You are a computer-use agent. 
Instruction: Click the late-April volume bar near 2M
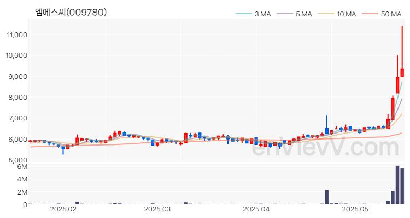327,197
